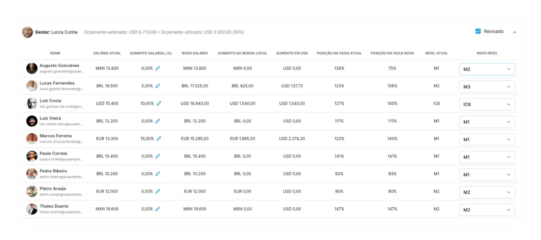This screenshot has width=541, height=240.
Task: Click the Salário Atual column header
Action: pyautogui.click(x=107, y=53)
